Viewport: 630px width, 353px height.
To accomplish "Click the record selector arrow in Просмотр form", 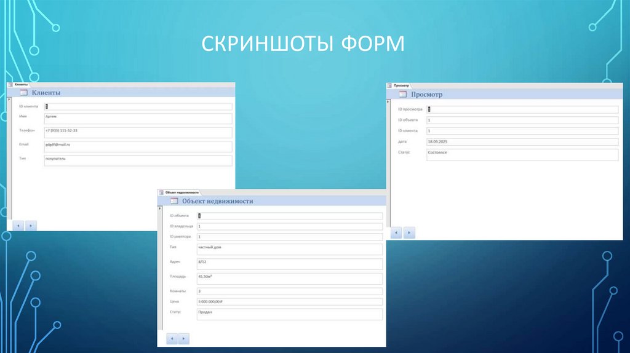I will pyautogui.click(x=388, y=101).
